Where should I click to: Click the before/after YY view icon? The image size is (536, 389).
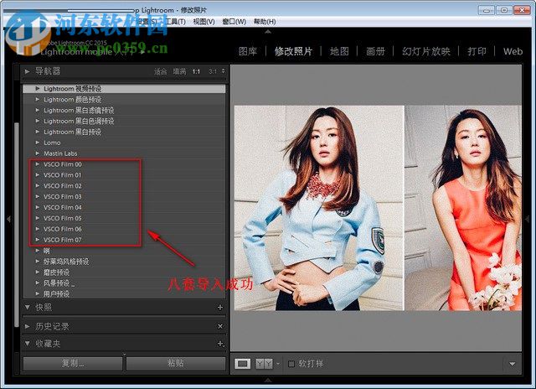pyautogui.click(x=263, y=363)
